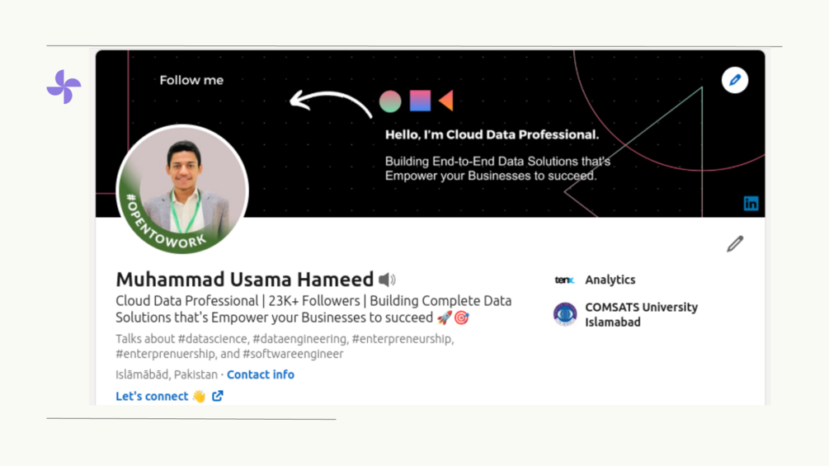829x466 pixels.
Task: Click the purple pinwheel logo
Action: point(64,87)
